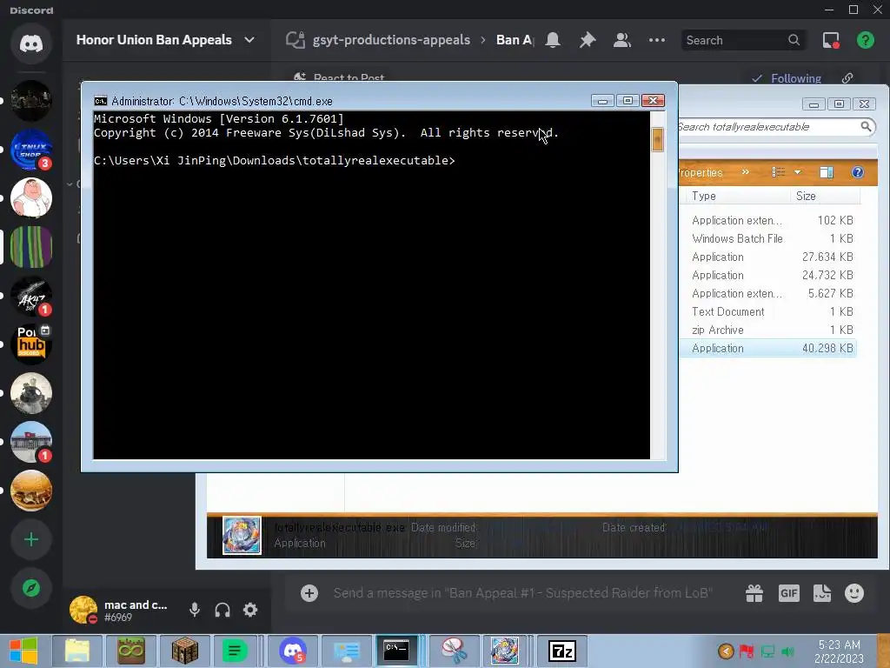Click the Discord Search box
890x668 pixels.
pos(744,40)
